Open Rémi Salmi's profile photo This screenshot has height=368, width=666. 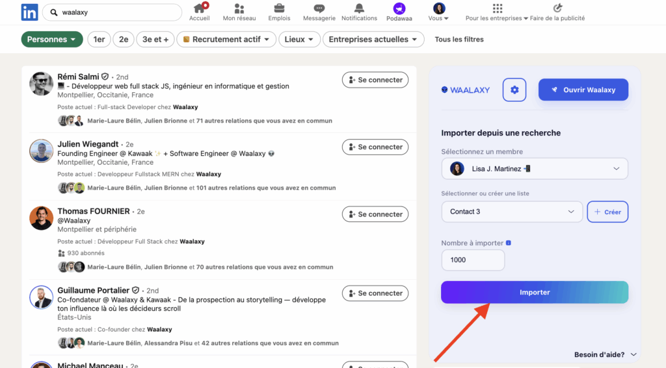click(x=41, y=84)
